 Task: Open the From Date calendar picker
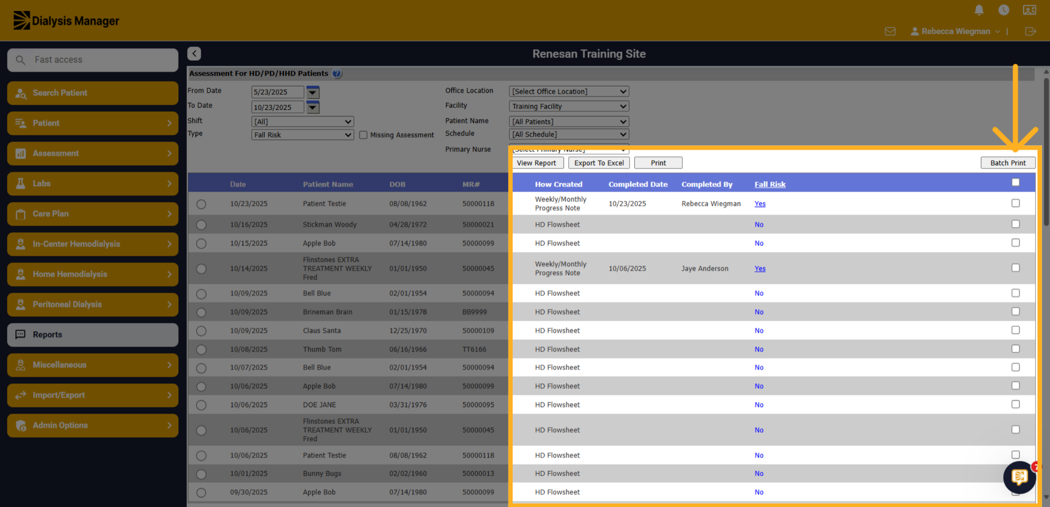click(x=312, y=92)
